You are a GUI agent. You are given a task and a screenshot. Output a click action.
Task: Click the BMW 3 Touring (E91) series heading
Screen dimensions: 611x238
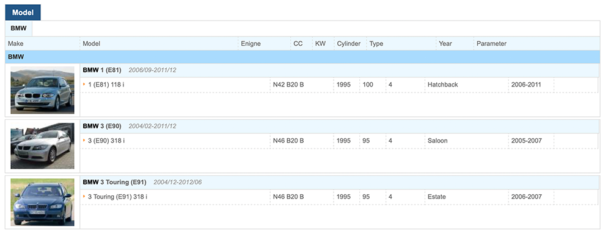pos(115,182)
